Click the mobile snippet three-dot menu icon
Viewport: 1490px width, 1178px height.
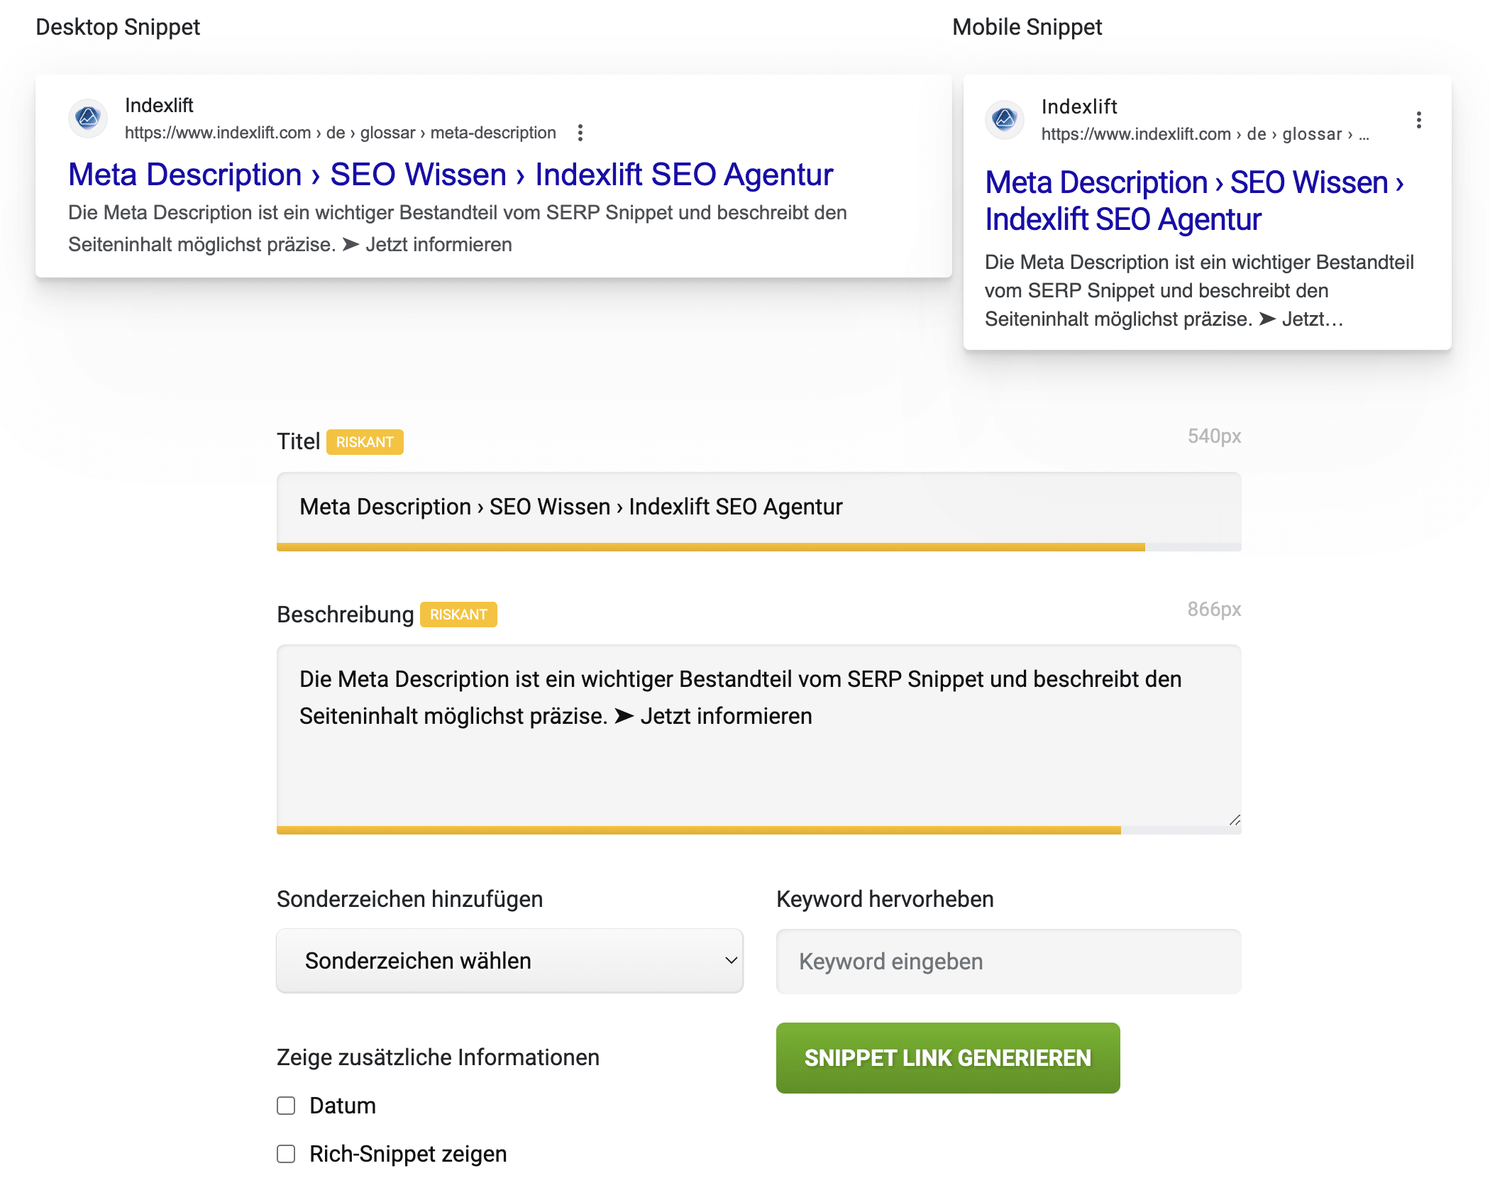(1419, 120)
